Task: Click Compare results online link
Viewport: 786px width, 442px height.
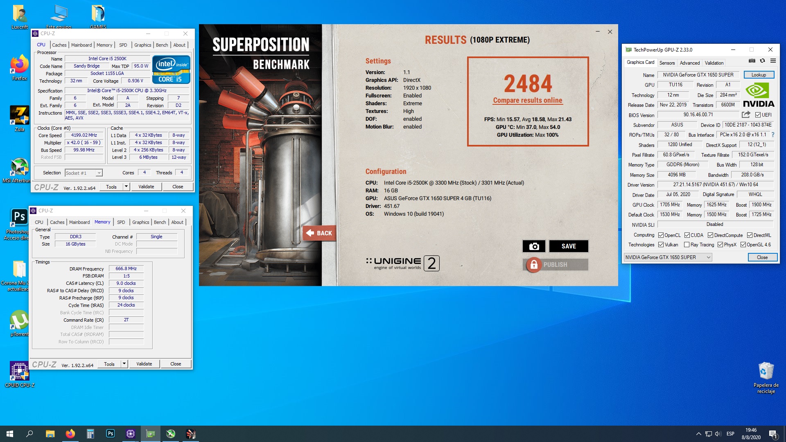Action: pyautogui.click(x=527, y=100)
